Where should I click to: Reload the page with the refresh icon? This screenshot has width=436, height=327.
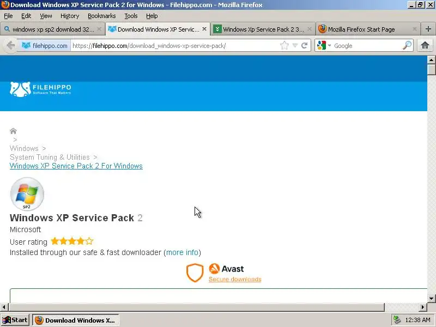[305, 46]
